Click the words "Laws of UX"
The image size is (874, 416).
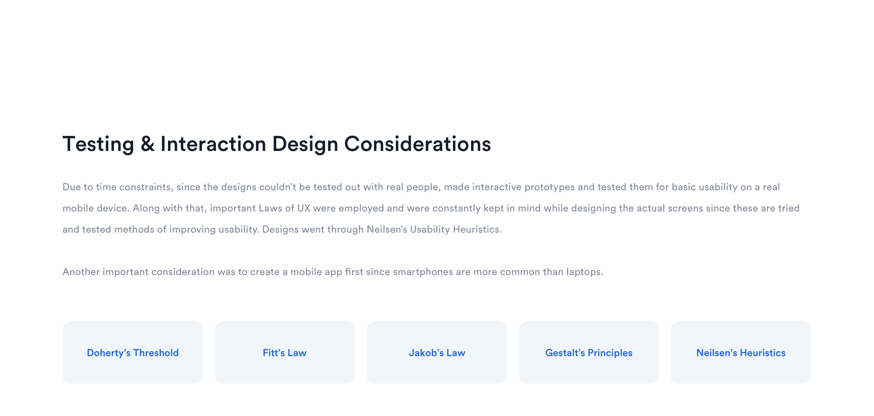coord(284,208)
